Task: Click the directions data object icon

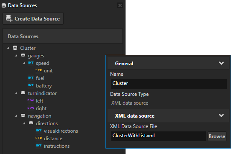Action: [31, 123]
